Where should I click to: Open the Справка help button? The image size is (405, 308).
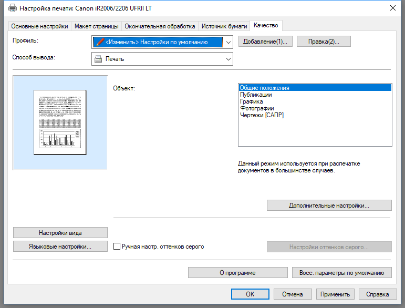point(378,294)
